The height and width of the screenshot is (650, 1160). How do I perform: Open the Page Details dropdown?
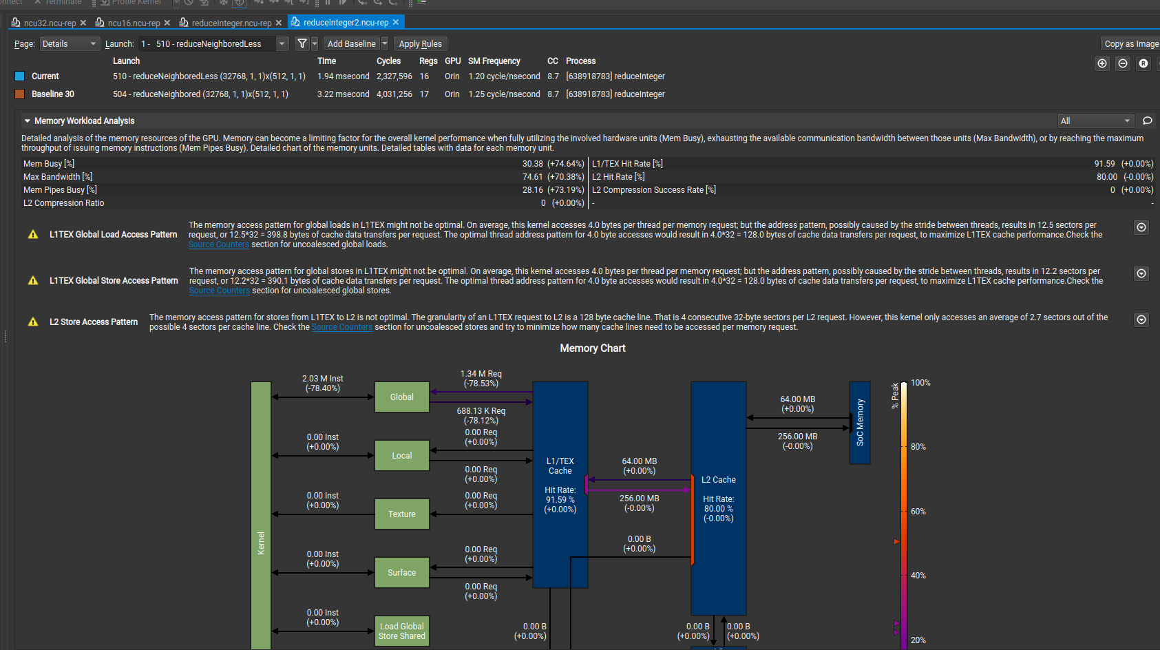pos(70,44)
